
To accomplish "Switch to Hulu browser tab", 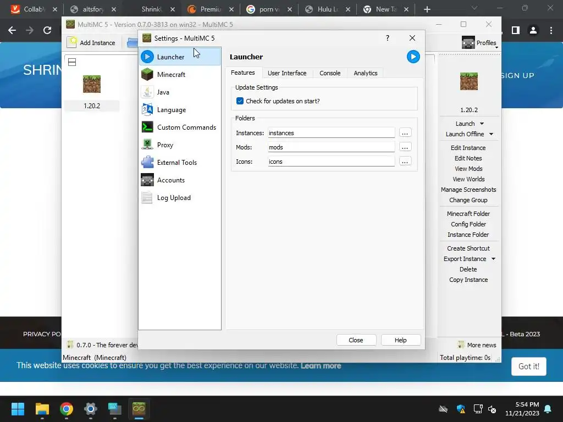I will coord(328,9).
